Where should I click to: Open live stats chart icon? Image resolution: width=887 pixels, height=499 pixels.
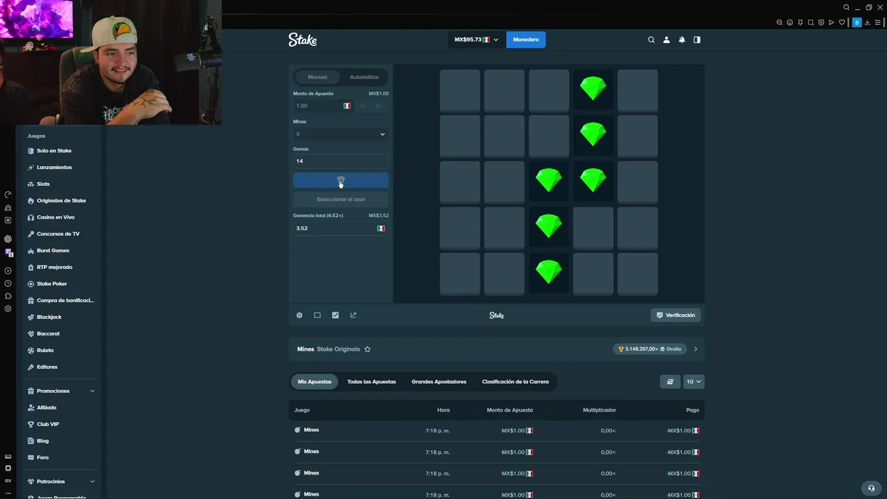[x=335, y=315]
